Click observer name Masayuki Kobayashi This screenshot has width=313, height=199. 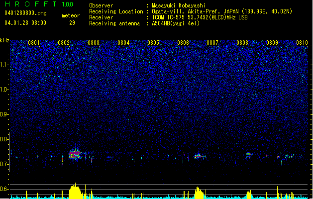pyautogui.click(x=179, y=5)
